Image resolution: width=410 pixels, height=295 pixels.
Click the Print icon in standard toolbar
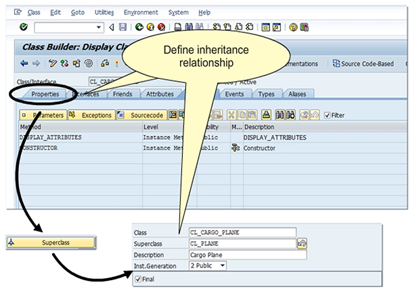[178, 28]
